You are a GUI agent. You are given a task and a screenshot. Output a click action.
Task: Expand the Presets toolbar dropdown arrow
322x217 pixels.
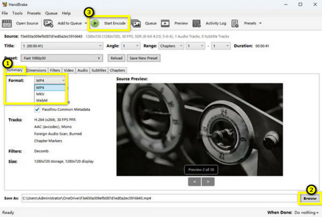click(x=260, y=24)
